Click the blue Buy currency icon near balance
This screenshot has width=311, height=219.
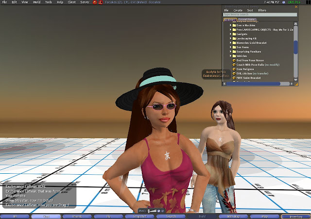284,2
